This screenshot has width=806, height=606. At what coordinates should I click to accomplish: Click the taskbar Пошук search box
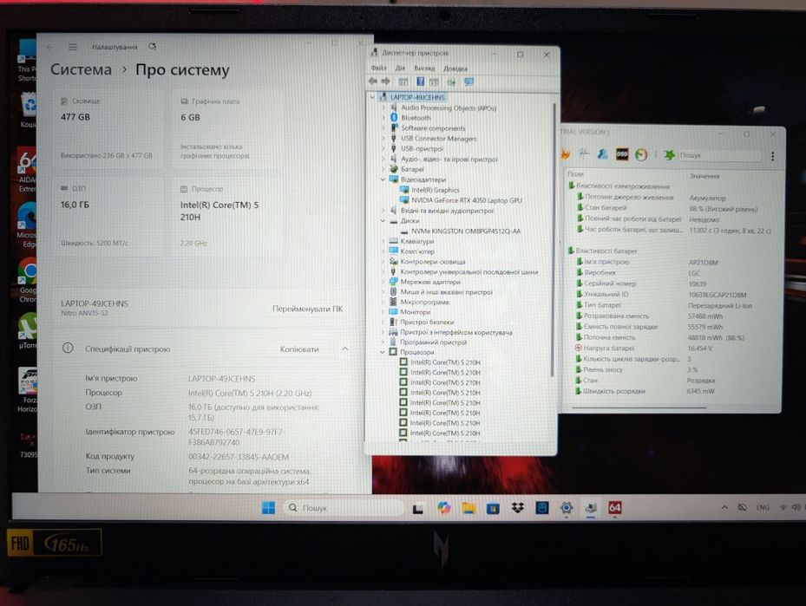coord(344,507)
